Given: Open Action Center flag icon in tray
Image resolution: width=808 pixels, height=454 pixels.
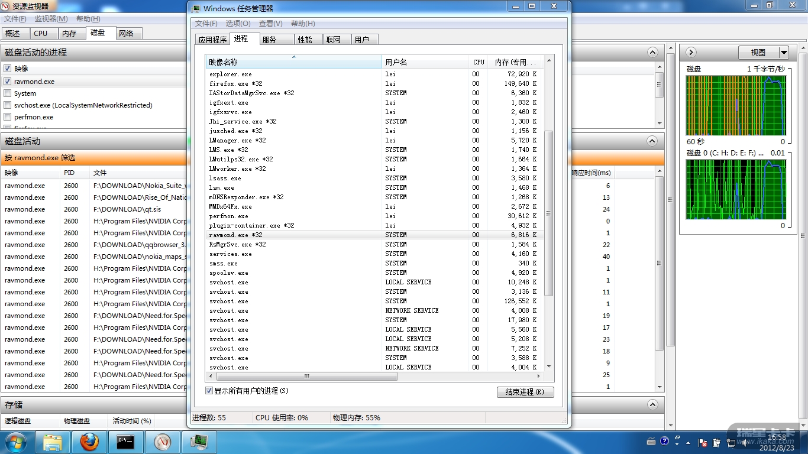Looking at the screenshot, I should pos(704,443).
